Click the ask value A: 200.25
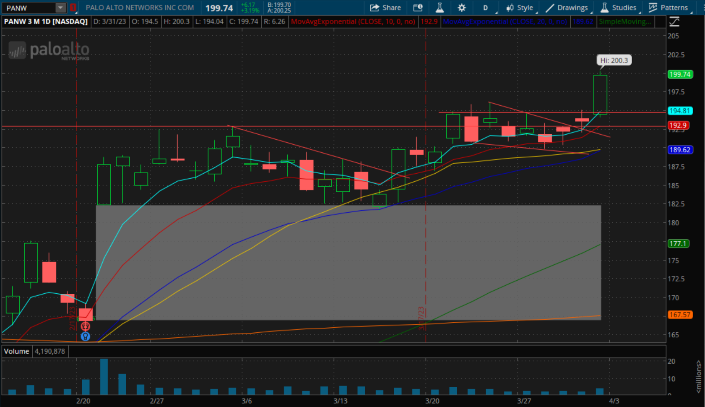705x407 pixels. click(x=279, y=10)
